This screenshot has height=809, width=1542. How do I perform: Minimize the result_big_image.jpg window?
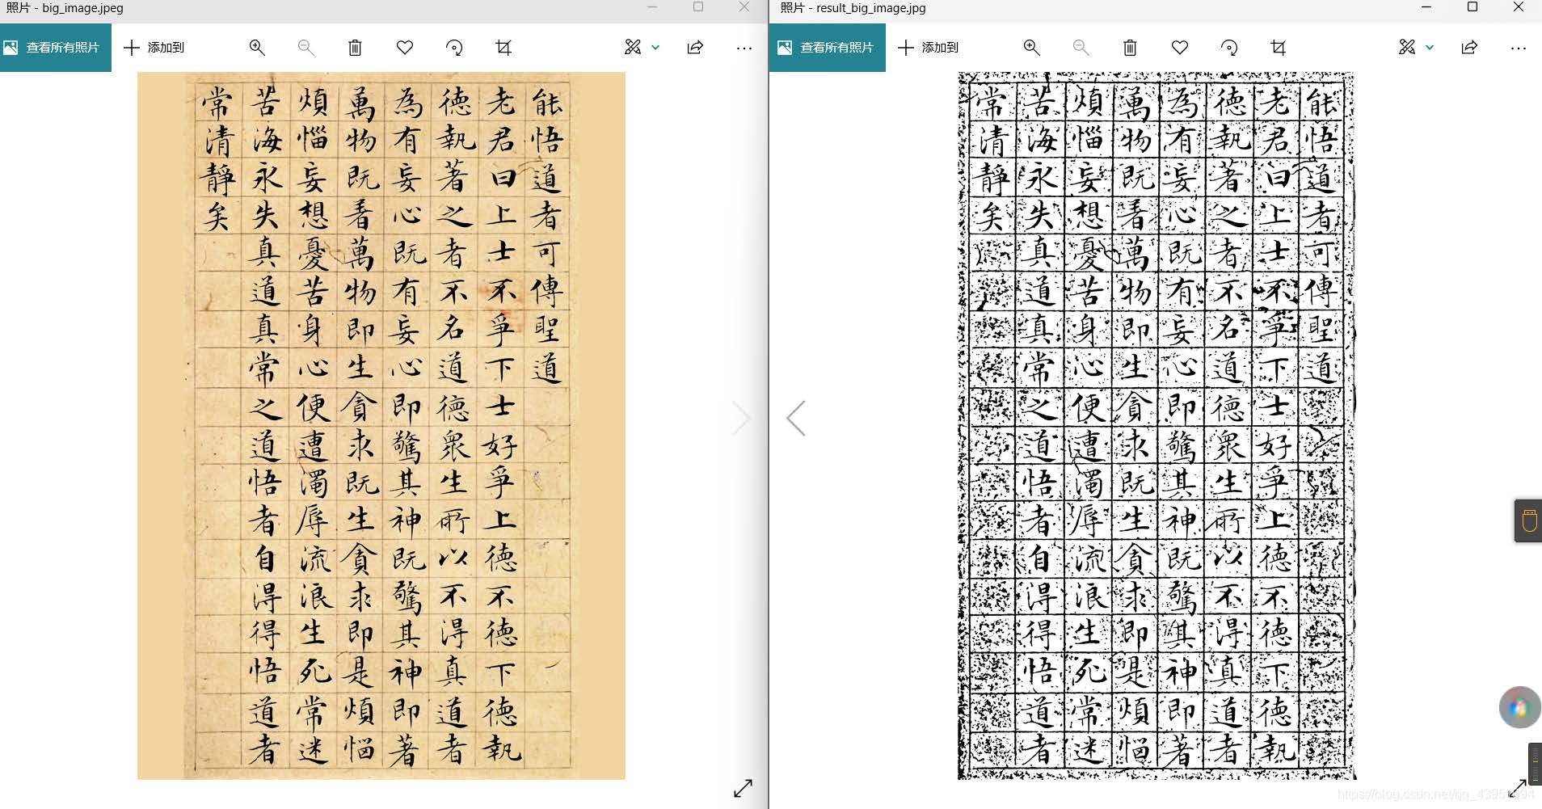[1426, 7]
